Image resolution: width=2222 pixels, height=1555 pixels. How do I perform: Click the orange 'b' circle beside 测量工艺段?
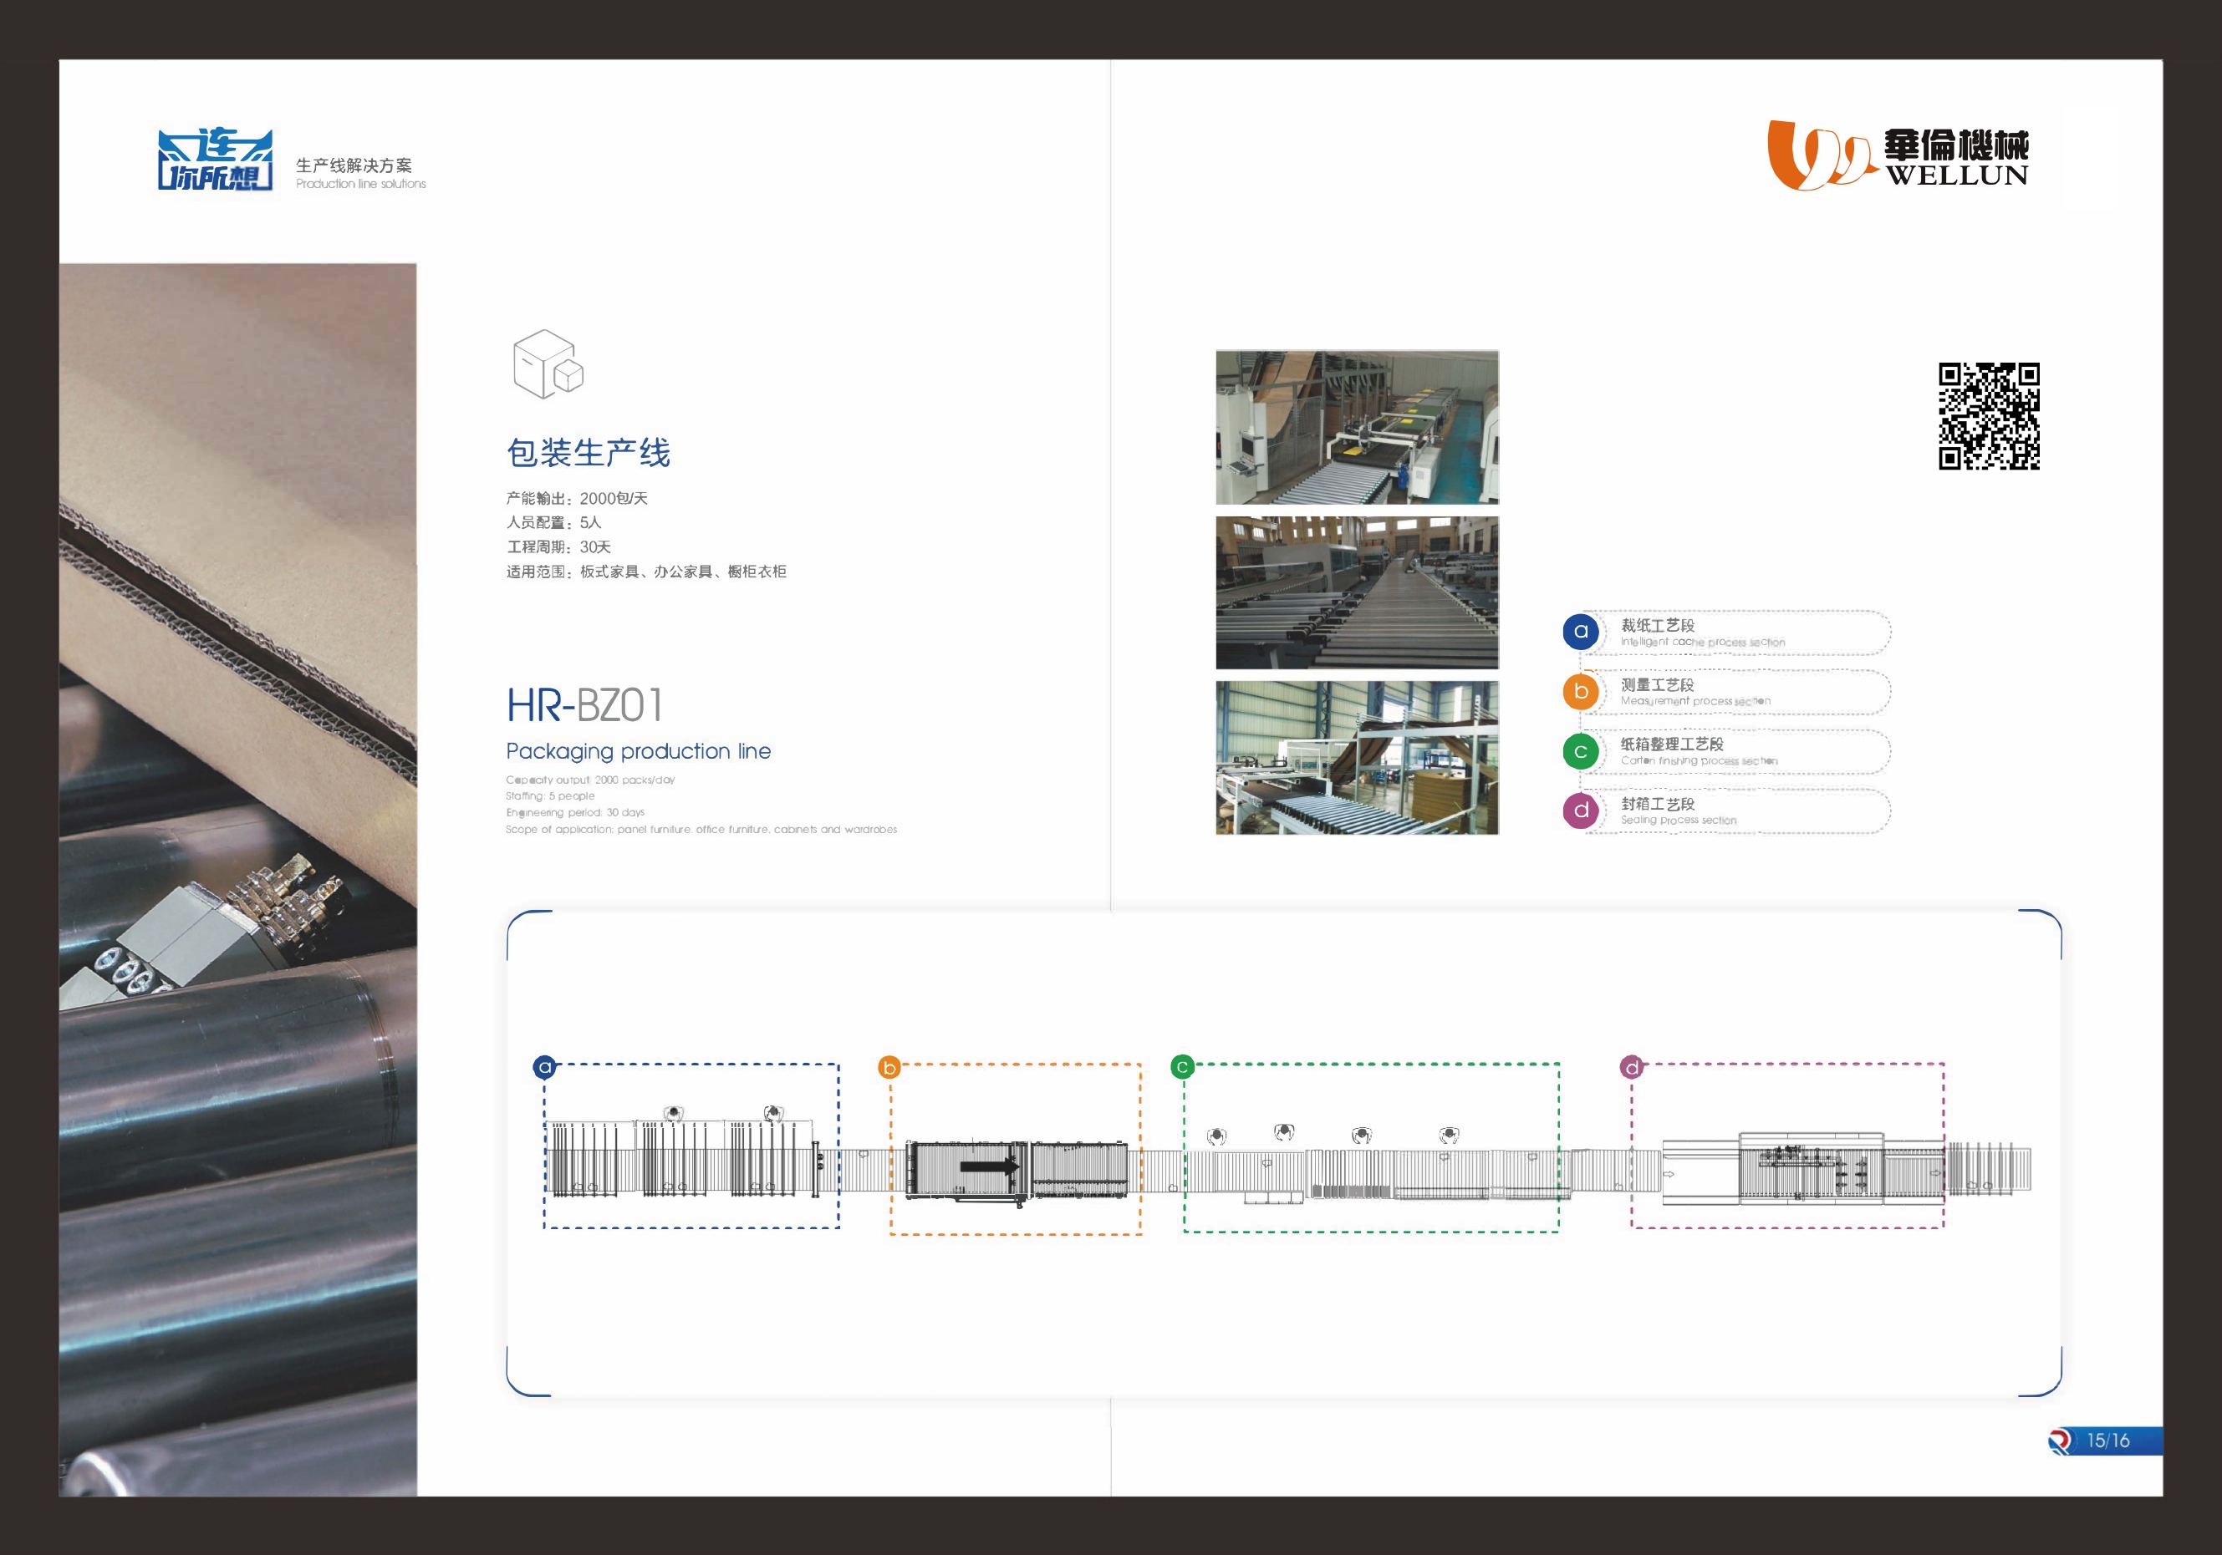coord(1580,691)
